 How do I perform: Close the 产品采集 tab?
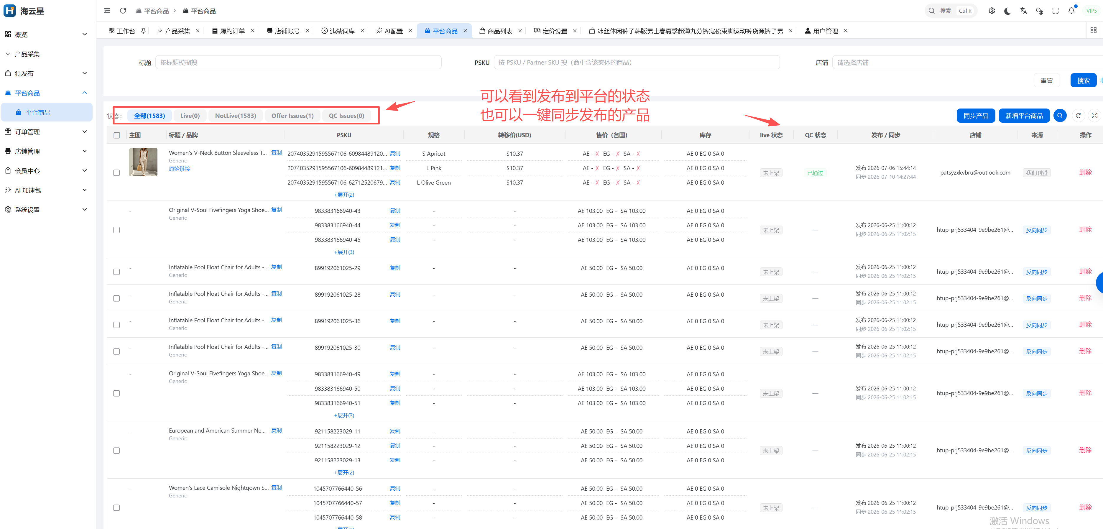[x=198, y=31]
